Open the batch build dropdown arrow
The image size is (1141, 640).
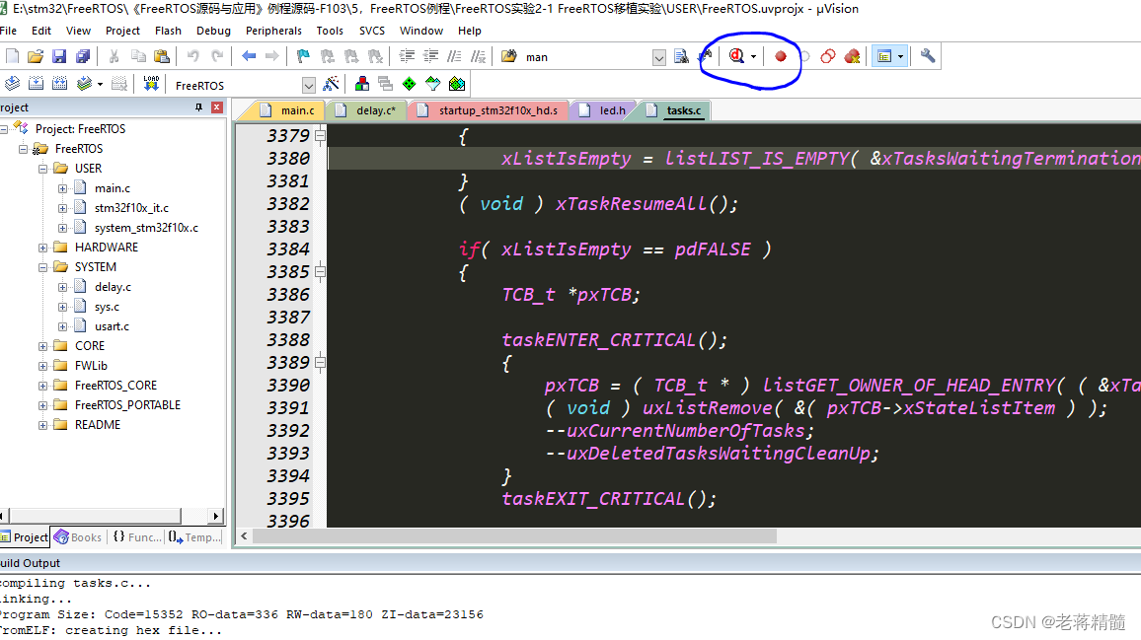pos(100,84)
